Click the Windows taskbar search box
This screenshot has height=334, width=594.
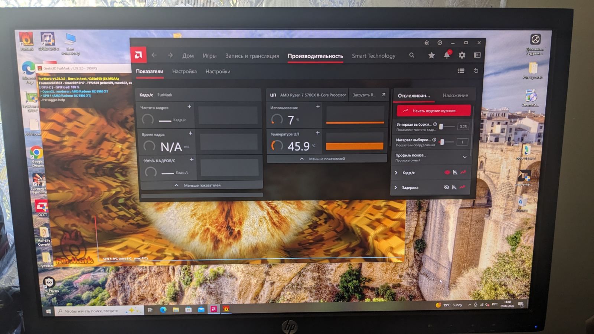point(99,311)
